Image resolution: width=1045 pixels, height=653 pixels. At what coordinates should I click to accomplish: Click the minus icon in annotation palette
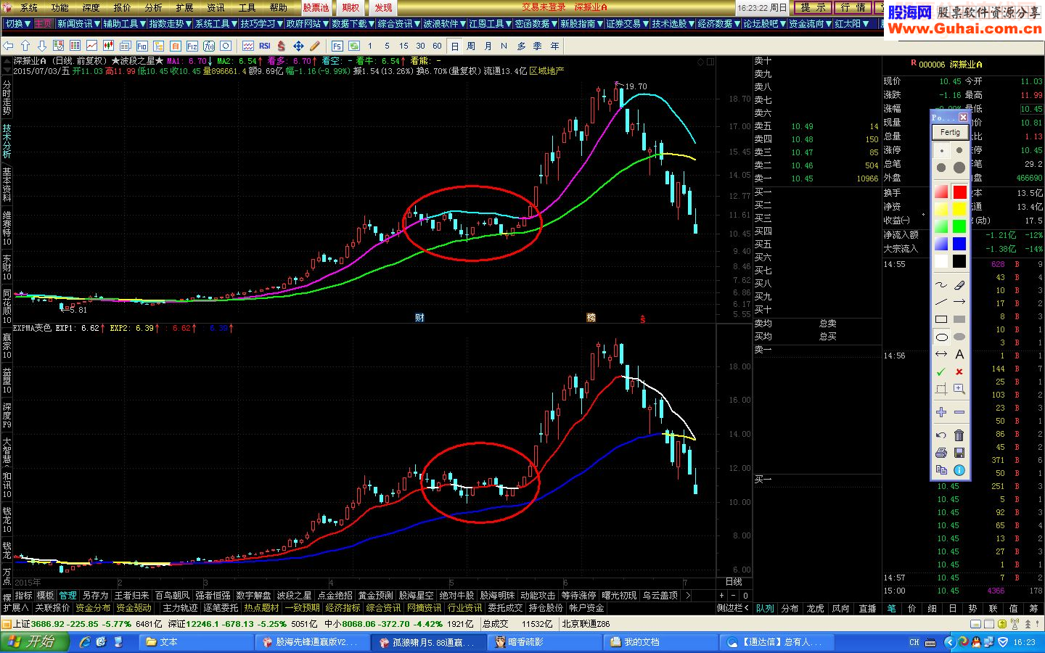pos(959,412)
